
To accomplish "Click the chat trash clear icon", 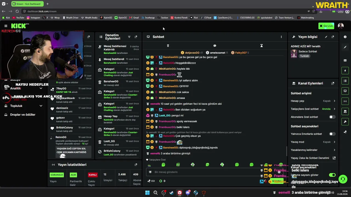I will click(x=168, y=46).
